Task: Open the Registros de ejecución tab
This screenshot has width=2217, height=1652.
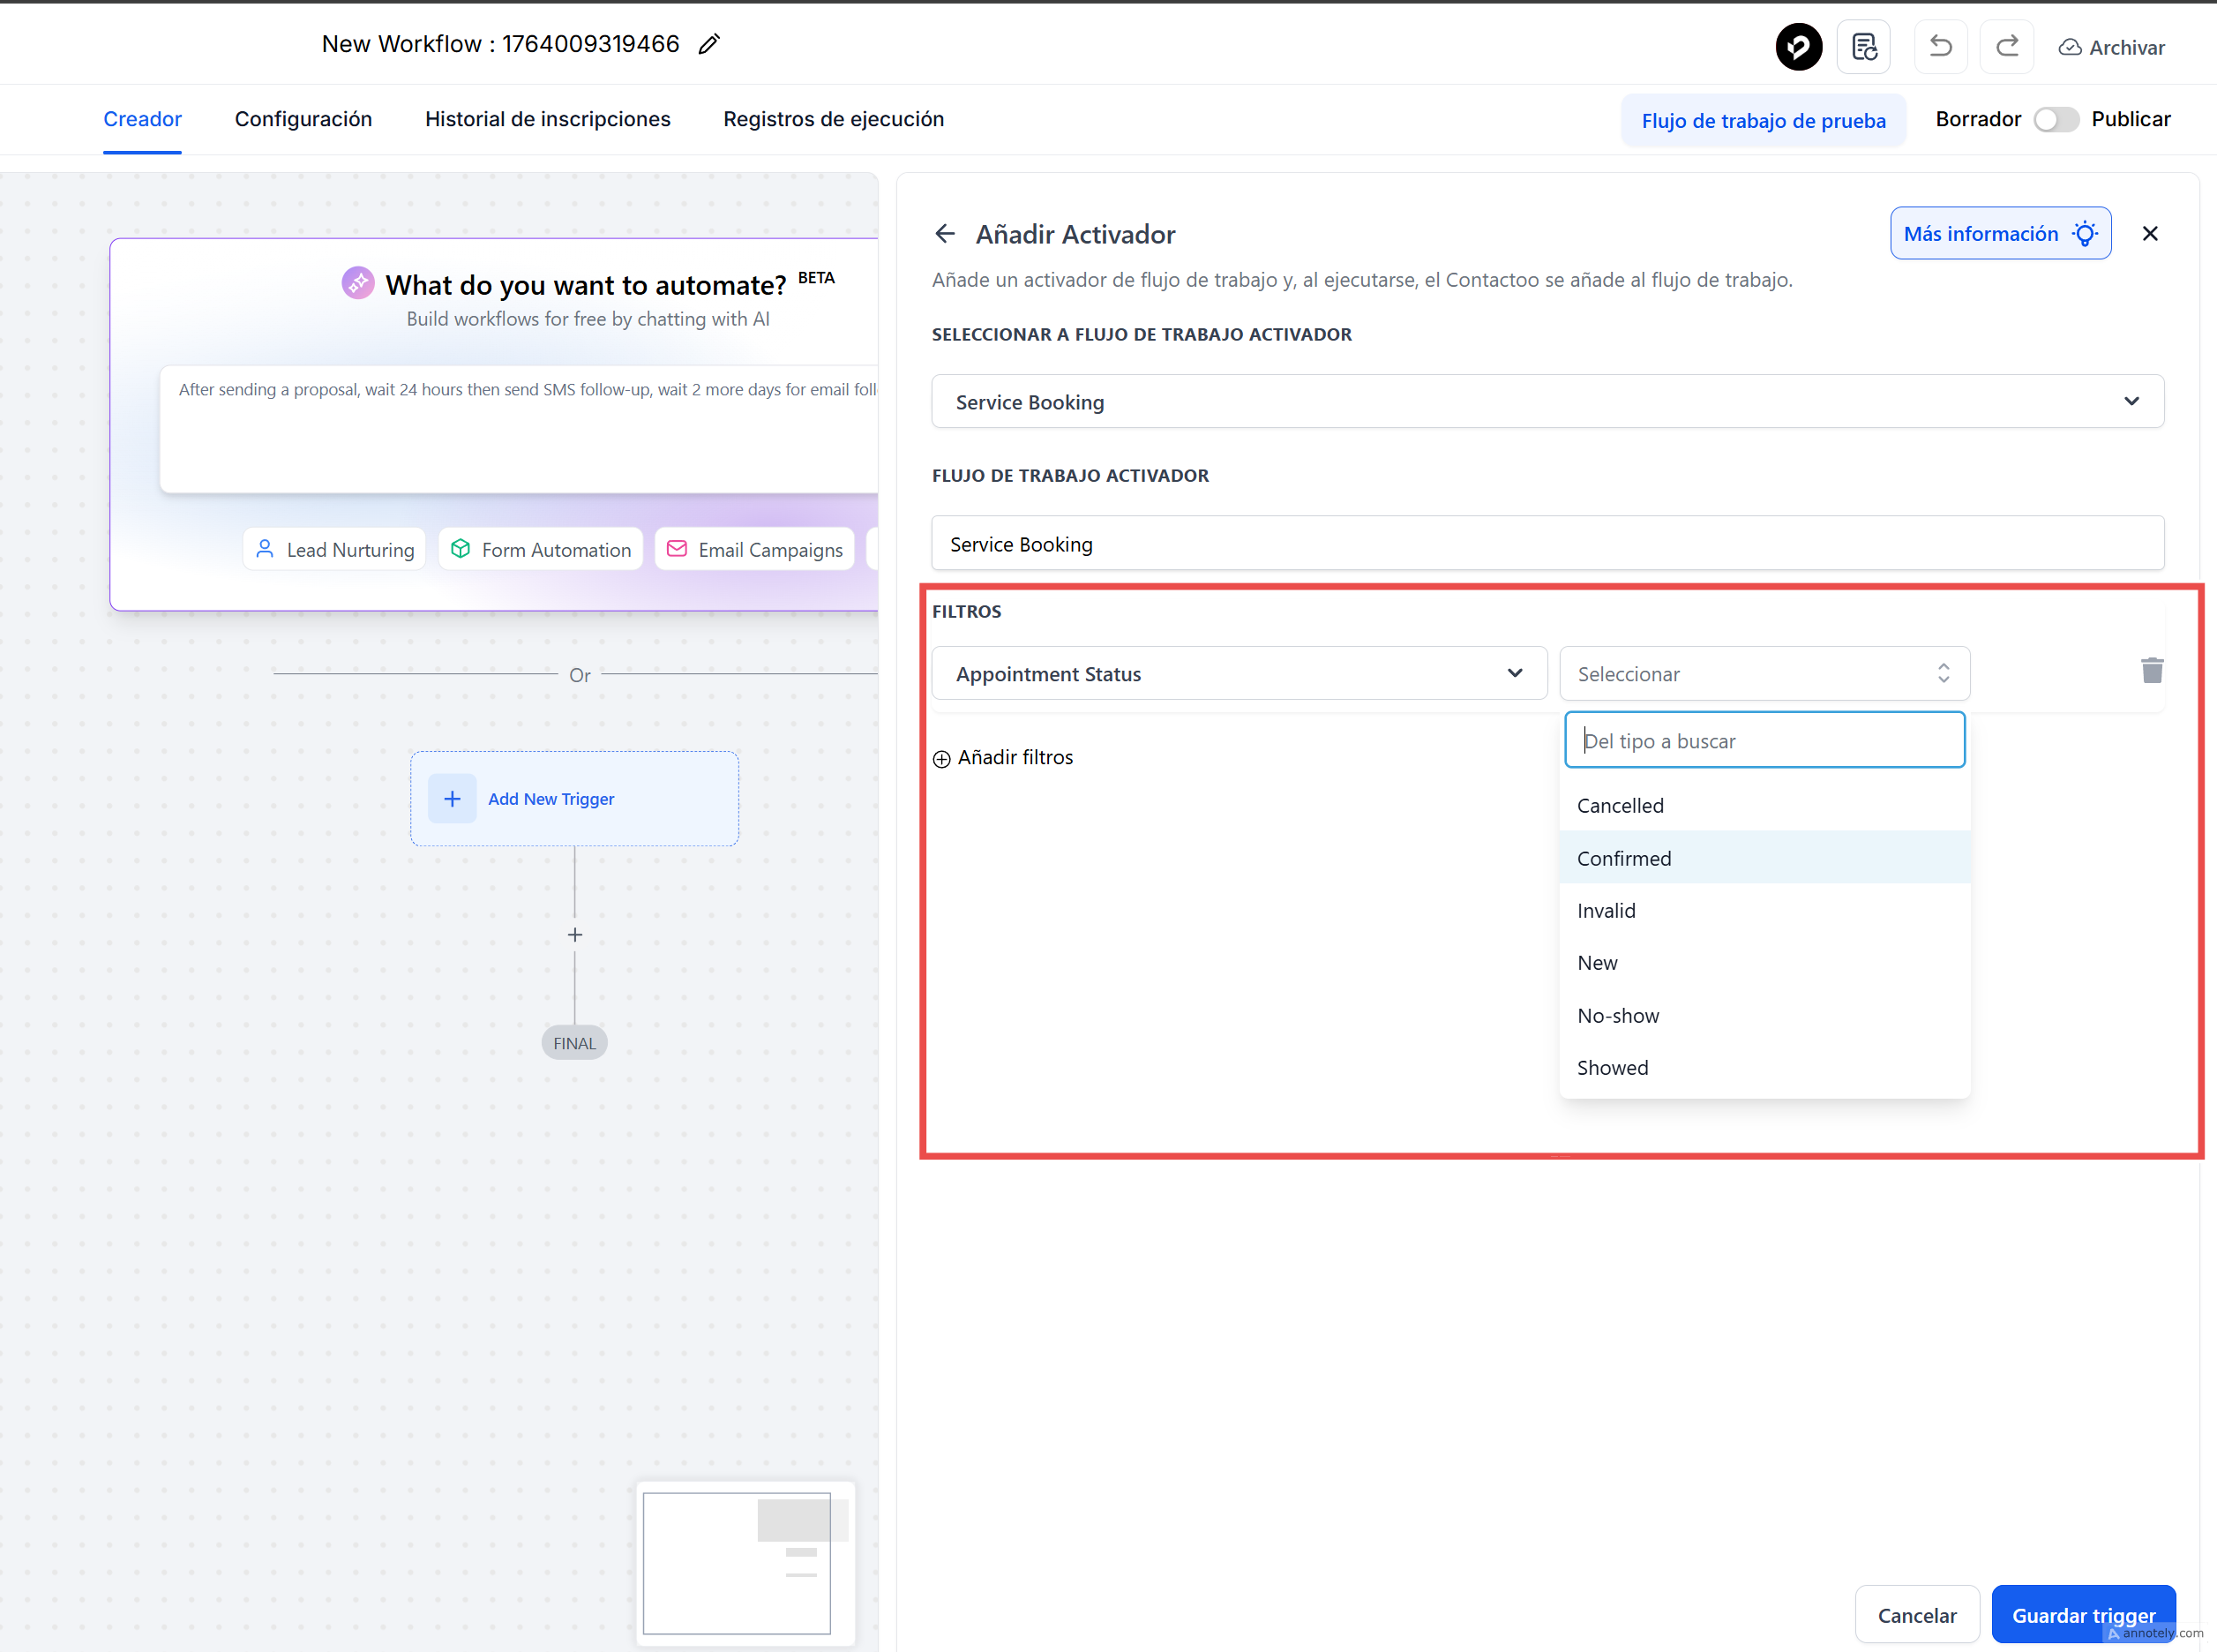Action: [833, 119]
